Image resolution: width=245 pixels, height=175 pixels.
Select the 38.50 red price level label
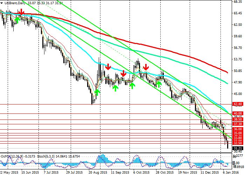pyautogui.click(x=238, y=119)
